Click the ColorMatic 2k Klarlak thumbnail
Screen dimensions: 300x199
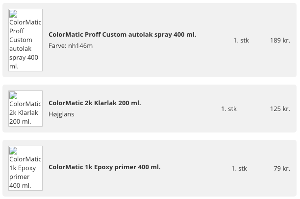(x=25, y=109)
